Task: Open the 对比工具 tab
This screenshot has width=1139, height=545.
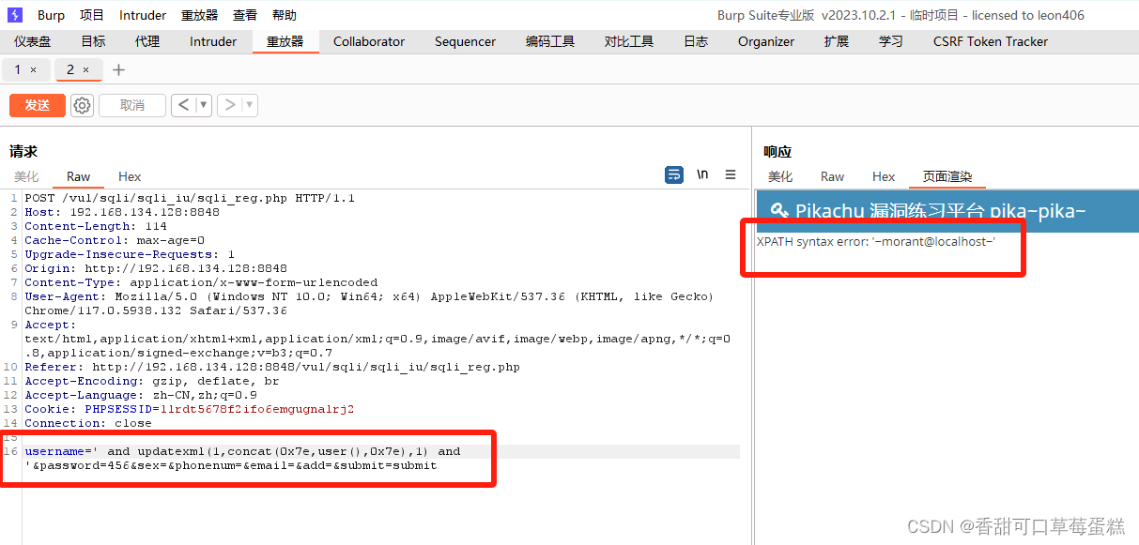Action: tap(629, 41)
